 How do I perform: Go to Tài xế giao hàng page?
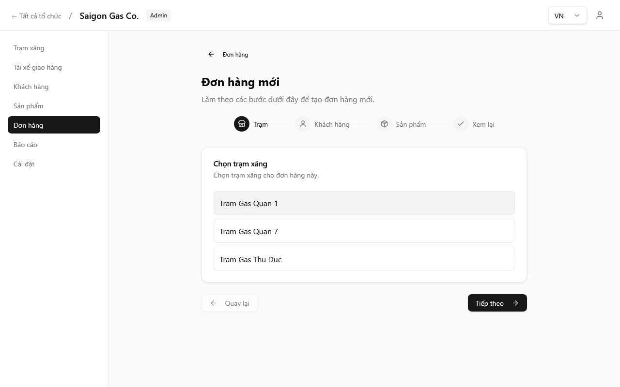coord(38,67)
